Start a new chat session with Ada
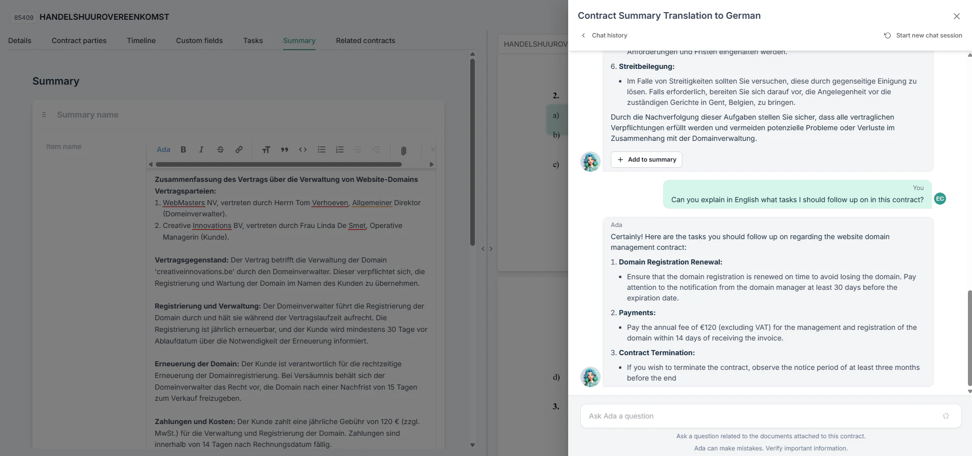Image resolution: width=972 pixels, height=456 pixels. [x=923, y=35]
